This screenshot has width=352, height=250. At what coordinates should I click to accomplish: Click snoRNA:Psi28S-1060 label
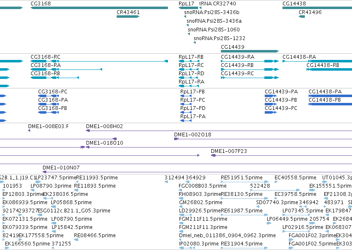click(x=214, y=30)
